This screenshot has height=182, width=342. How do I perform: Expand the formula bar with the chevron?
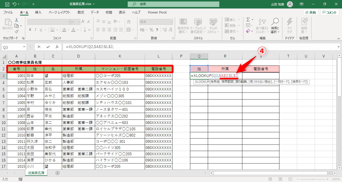click(x=339, y=47)
